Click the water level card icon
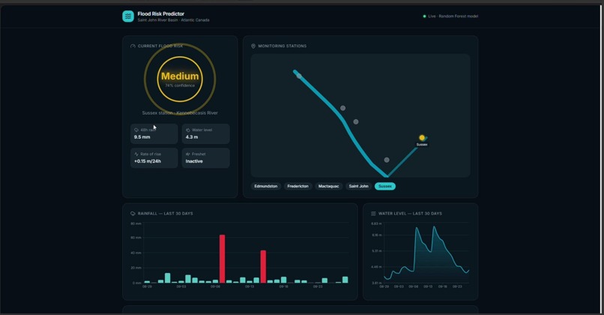Viewport: 604px width, 315px height. [188, 130]
